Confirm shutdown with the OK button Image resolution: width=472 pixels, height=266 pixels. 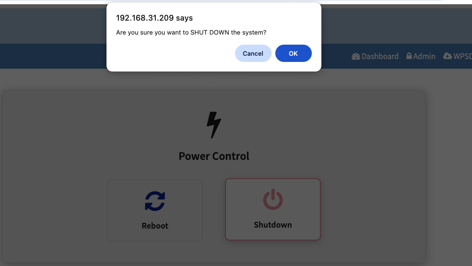pyautogui.click(x=293, y=53)
